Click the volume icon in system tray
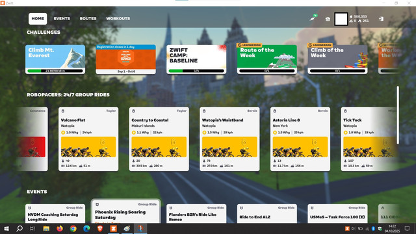The width and height of the screenshot is (416, 234). pyautogui.click(x=354, y=229)
